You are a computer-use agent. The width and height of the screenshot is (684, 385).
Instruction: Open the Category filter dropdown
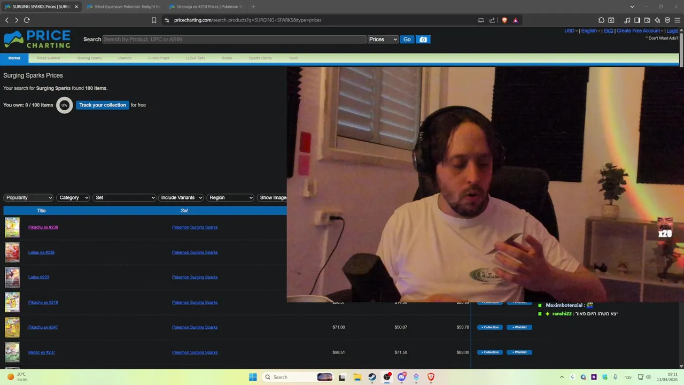(x=73, y=198)
